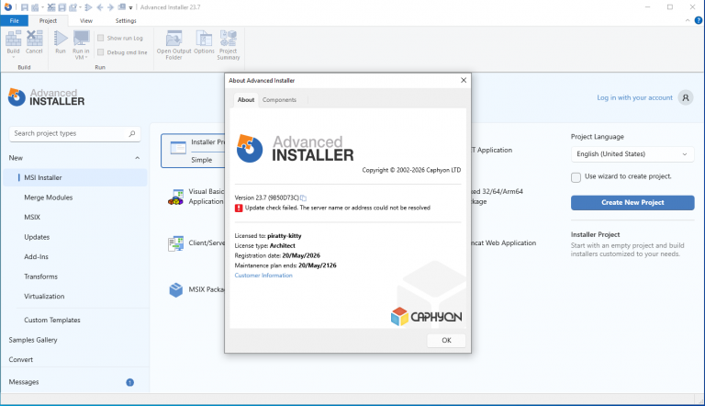The width and height of the screenshot is (705, 406).
Task: Open the ribbon Options icon
Action: 204,39
